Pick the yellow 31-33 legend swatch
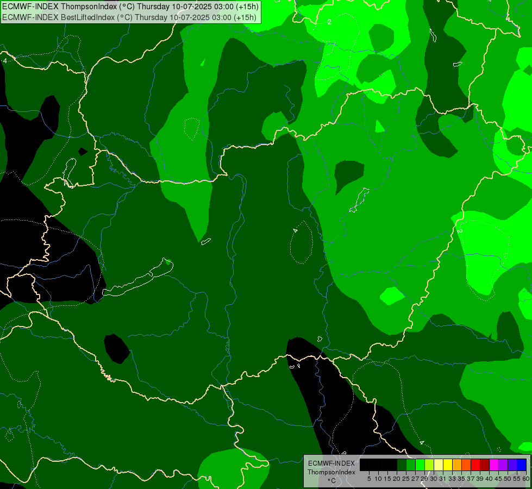Image resolution: width=532 pixels, height=489 pixels. (448, 465)
